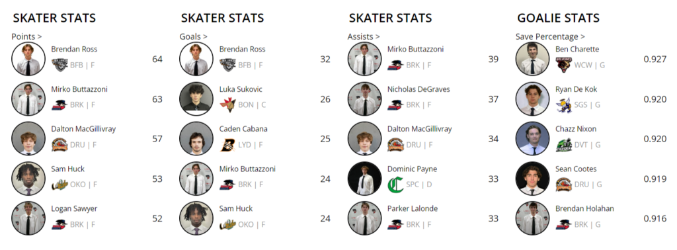Open the Points > leaderboard link
Viewport: 677px width, 250px height.
click(x=26, y=36)
